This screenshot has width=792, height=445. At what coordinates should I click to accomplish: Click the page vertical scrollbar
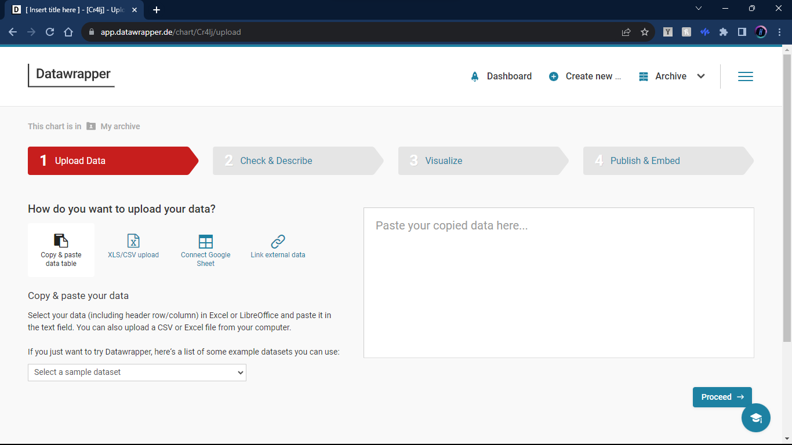click(x=787, y=197)
